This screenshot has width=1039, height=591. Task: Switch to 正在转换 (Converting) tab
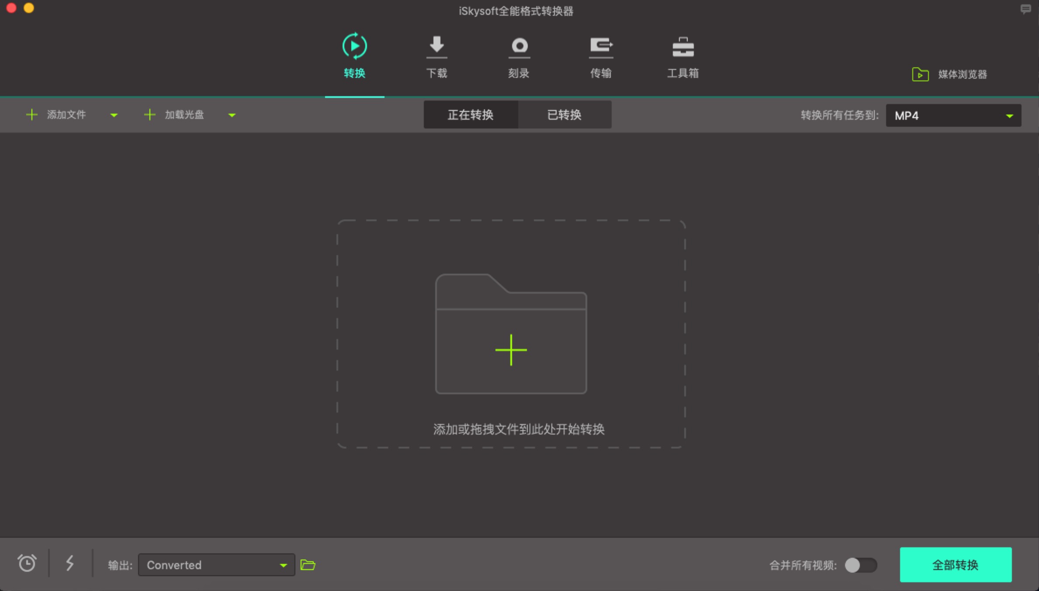point(470,115)
